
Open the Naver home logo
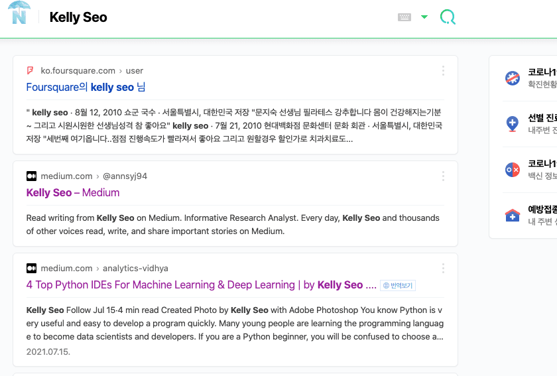pyautogui.click(x=19, y=13)
